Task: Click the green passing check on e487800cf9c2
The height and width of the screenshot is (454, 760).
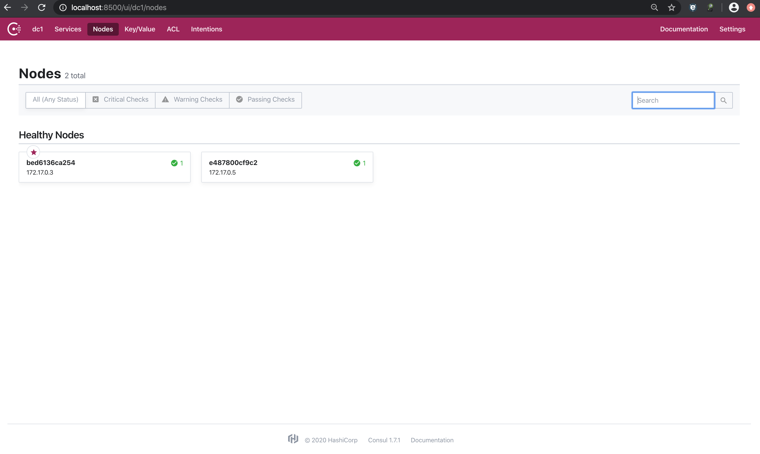Action: click(357, 163)
